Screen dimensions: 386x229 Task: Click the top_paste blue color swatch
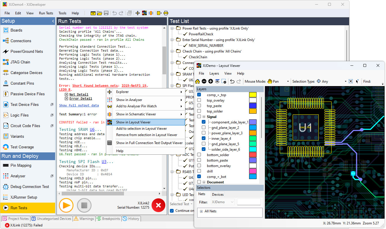pyautogui.click(x=253, y=106)
